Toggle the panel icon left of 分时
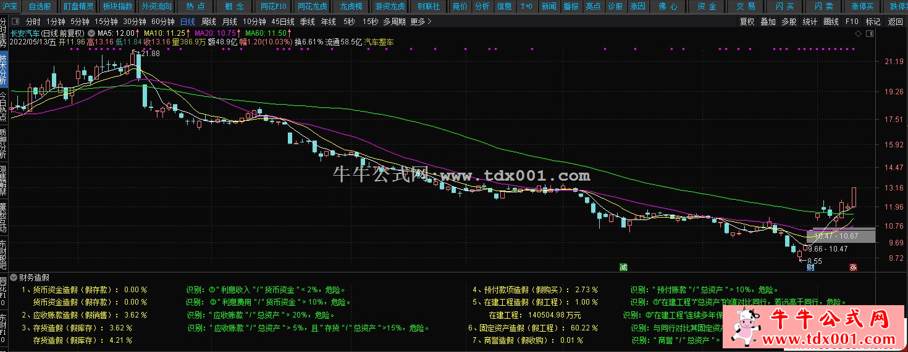 click(15, 22)
